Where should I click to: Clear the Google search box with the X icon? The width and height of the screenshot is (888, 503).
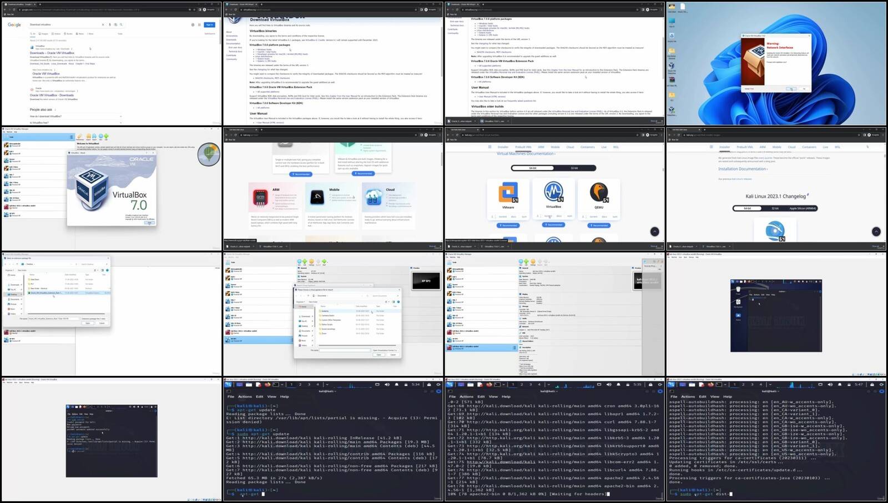point(103,24)
